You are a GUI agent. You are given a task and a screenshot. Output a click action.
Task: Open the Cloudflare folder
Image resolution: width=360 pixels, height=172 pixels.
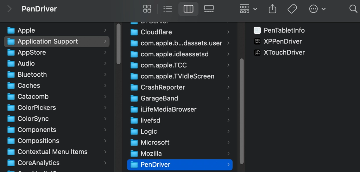click(x=156, y=32)
